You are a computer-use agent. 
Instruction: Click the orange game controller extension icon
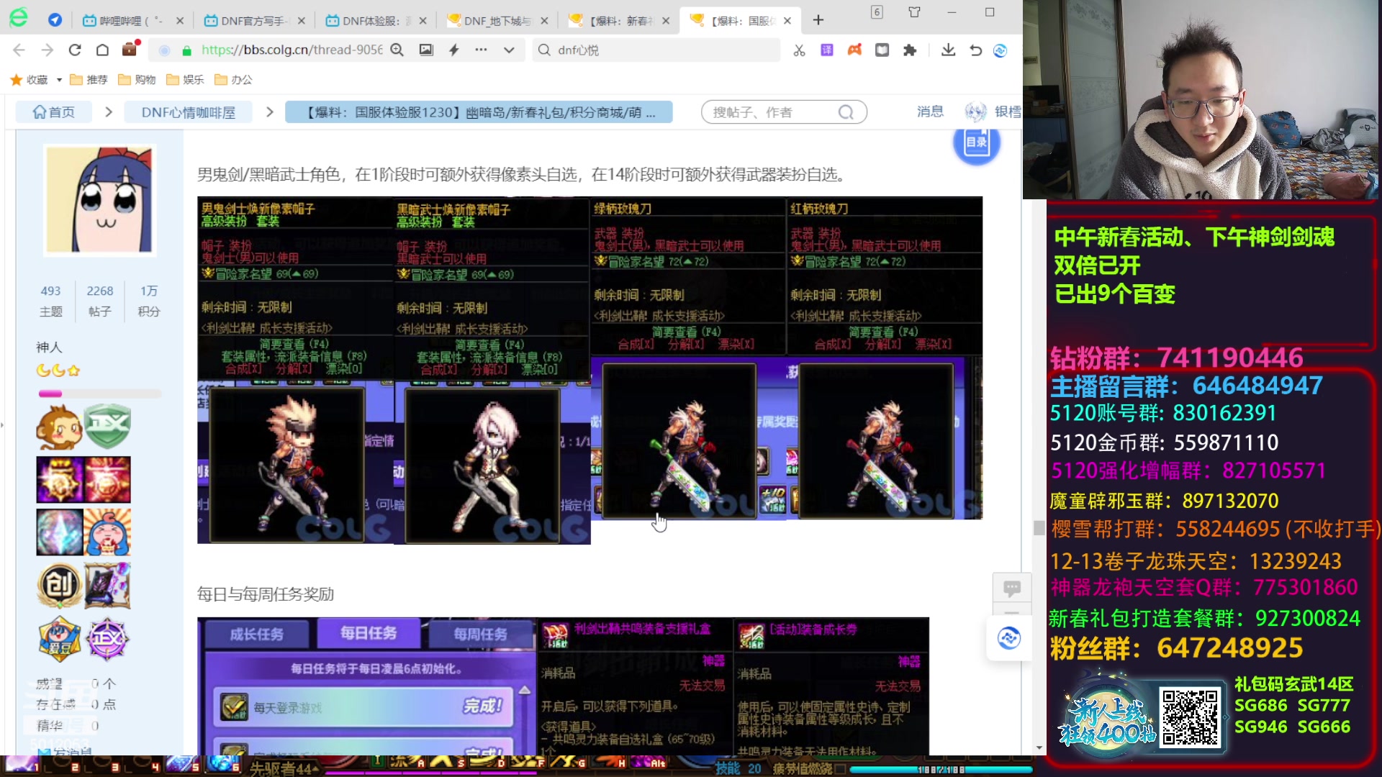tap(854, 50)
